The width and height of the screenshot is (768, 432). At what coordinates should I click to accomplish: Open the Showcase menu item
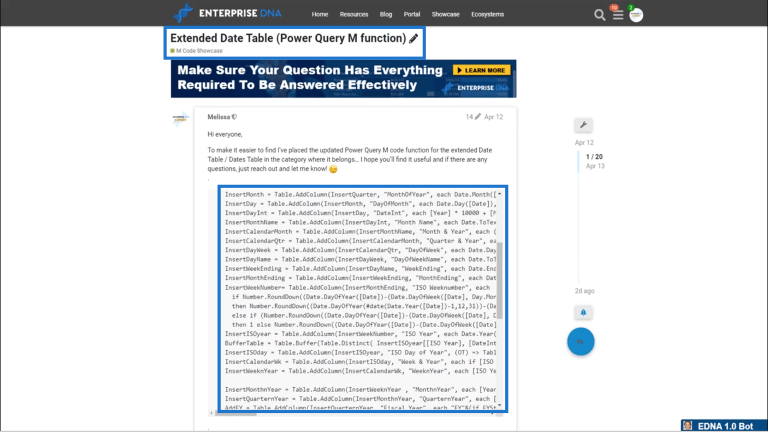[x=445, y=14]
